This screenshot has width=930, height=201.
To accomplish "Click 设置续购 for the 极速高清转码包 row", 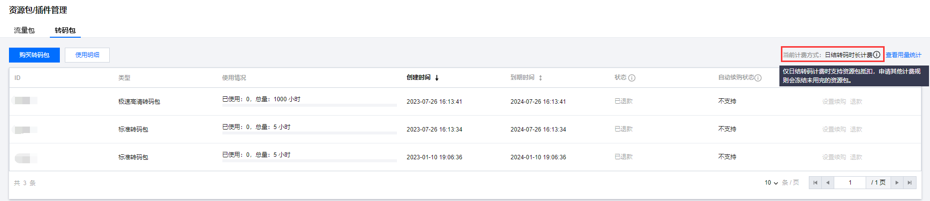I will pyautogui.click(x=834, y=101).
